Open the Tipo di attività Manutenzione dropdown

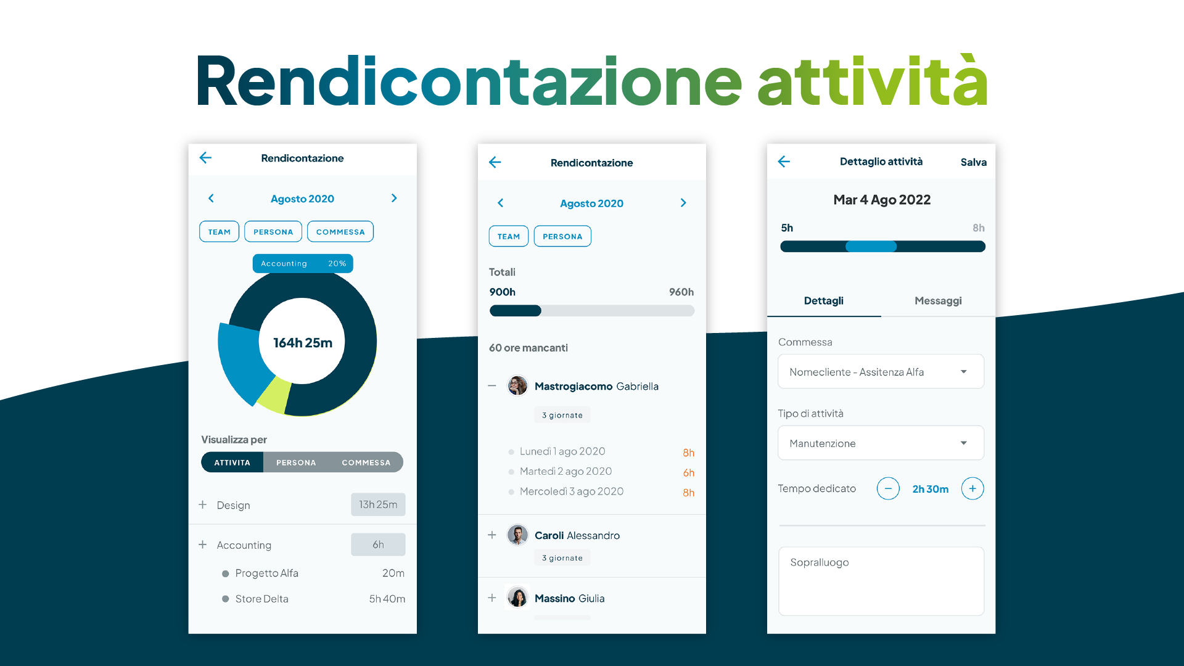(880, 443)
